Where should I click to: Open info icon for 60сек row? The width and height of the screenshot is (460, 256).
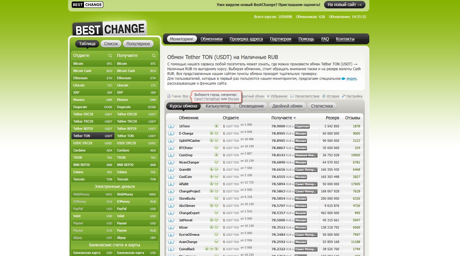pos(171,227)
